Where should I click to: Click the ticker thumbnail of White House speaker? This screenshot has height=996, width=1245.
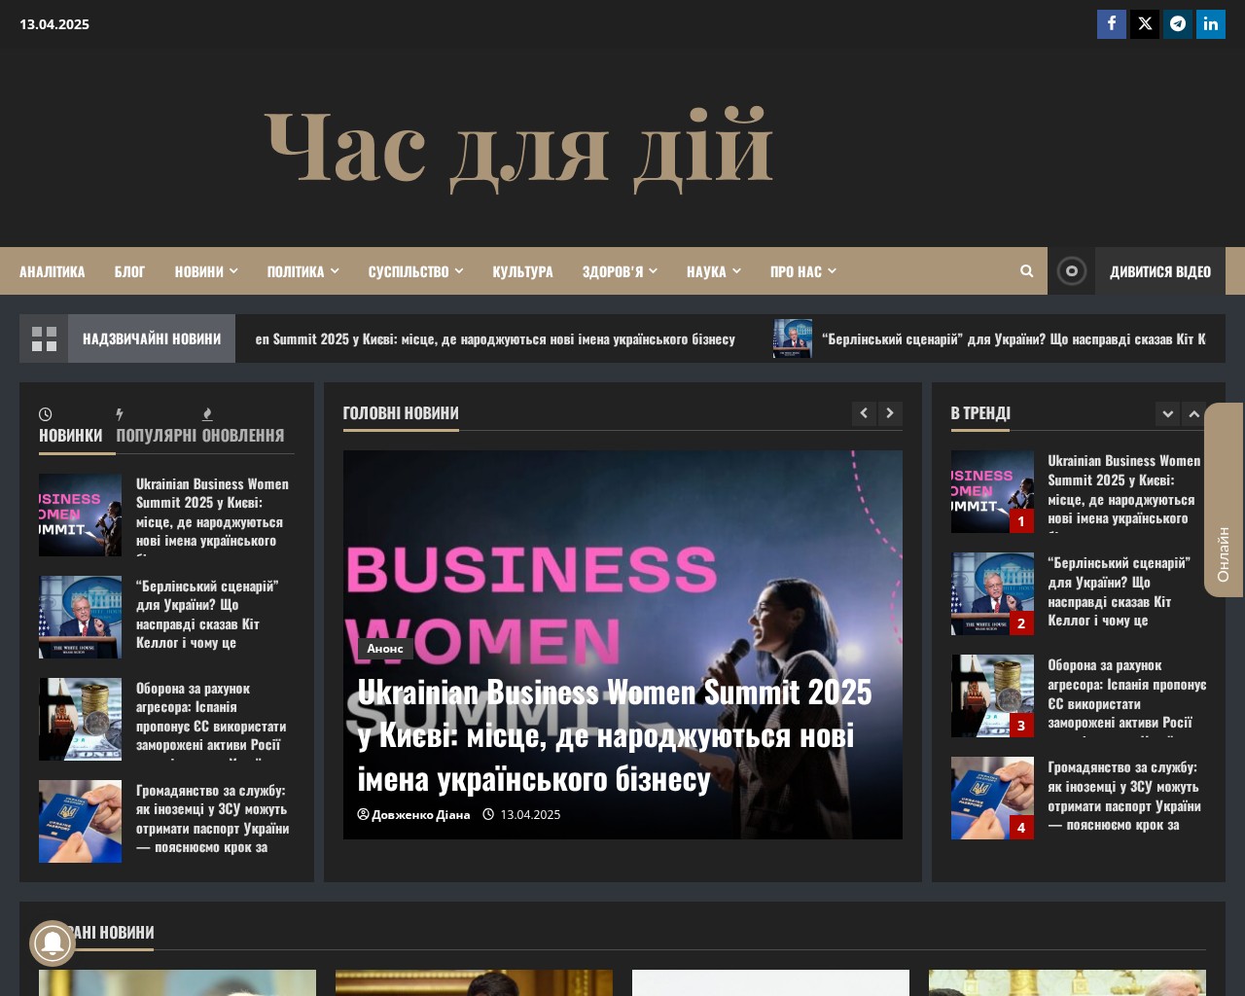tap(793, 338)
